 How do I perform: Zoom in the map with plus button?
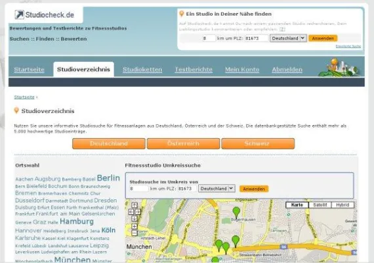[135, 226]
